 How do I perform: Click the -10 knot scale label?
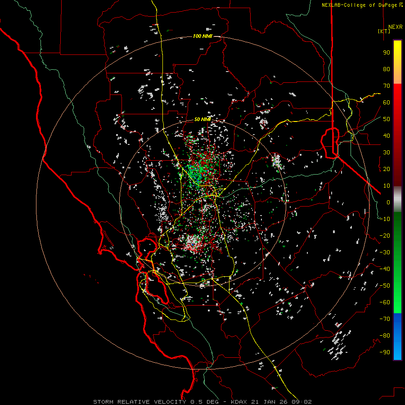click(x=385, y=219)
